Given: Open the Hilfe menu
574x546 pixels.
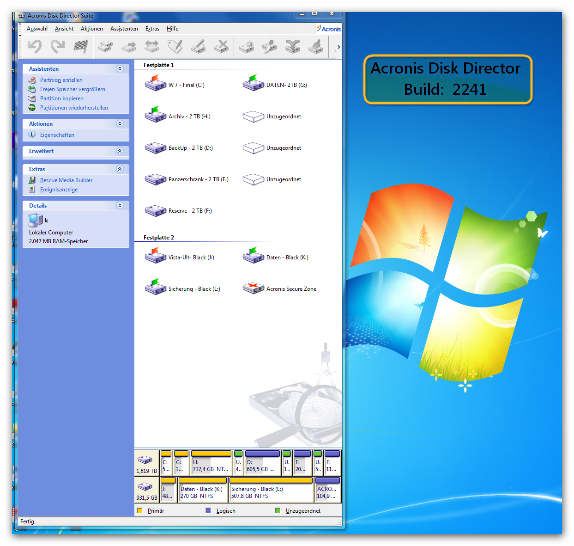Looking at the screenshot, I should click(173, 29).
